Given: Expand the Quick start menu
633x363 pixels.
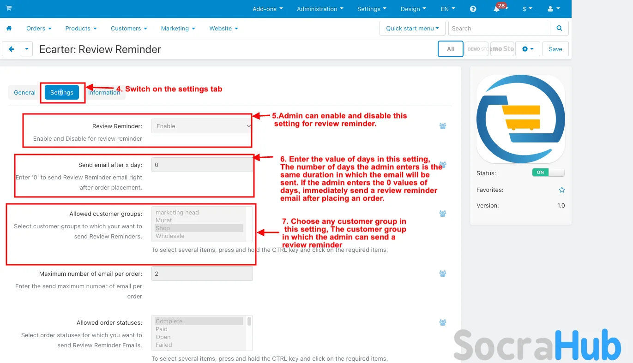Looking at the screenshot, I should click(x=412, y=28).
